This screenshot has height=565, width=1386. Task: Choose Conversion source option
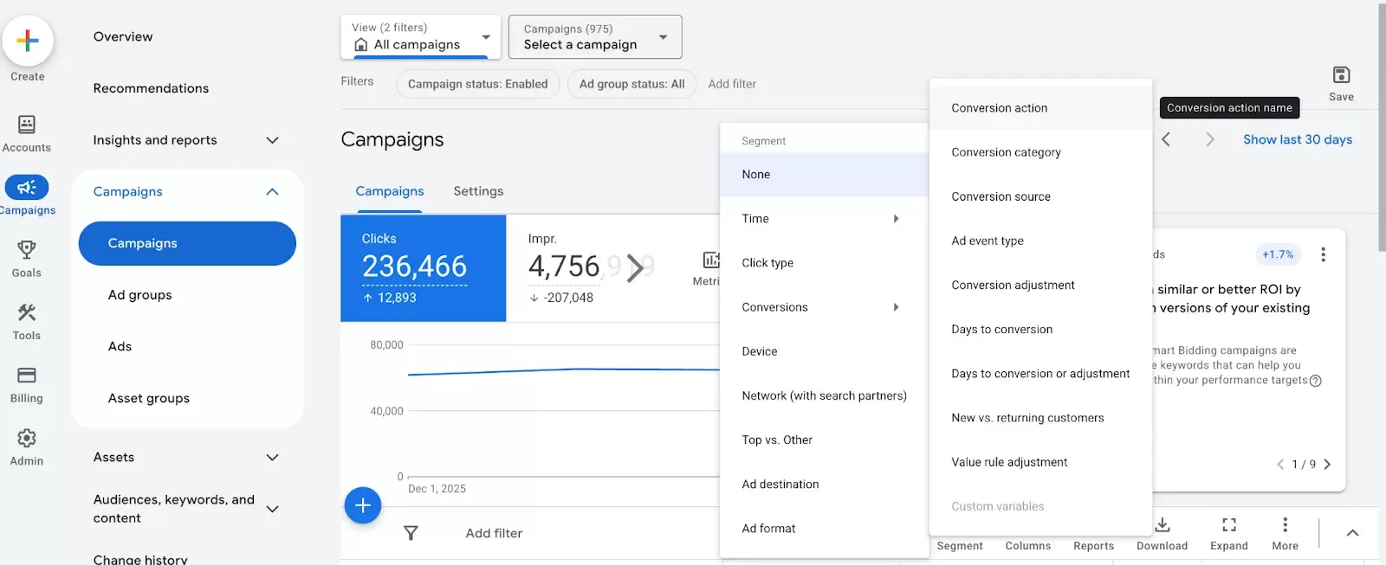point(1040,196)
